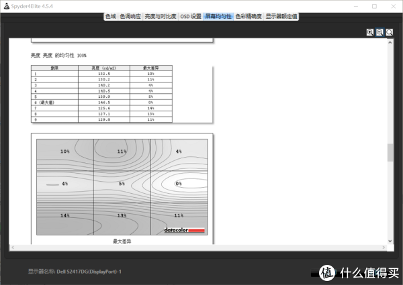Viewport: 403px width, 285px height.
Task: Click the 6 (最大值) row label
Action: (44, 103)
